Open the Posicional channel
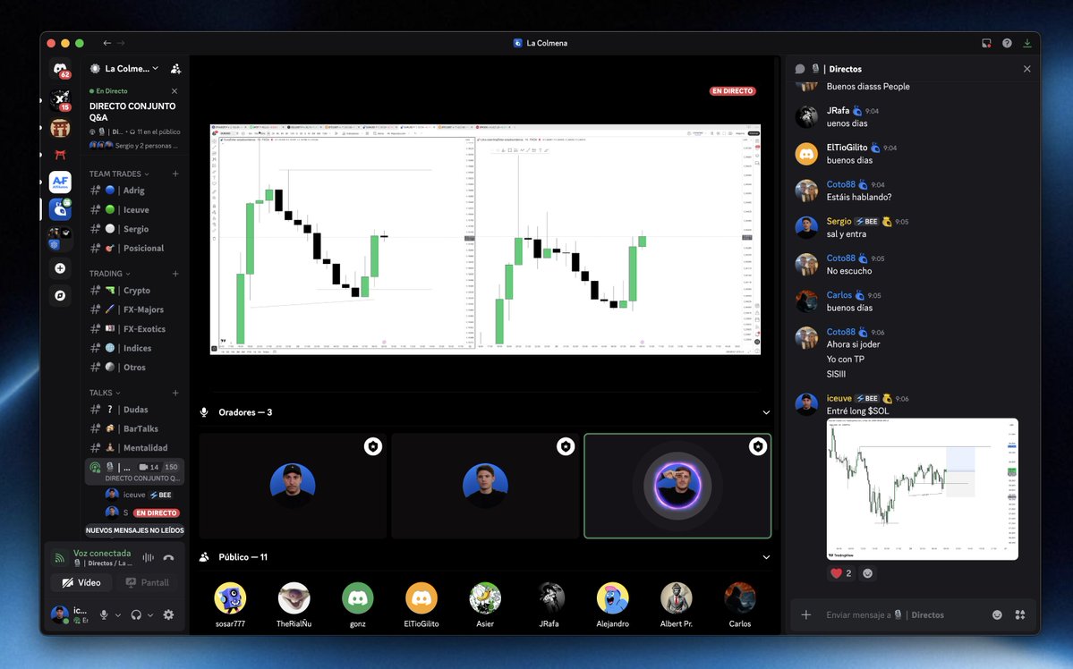Screen dimensions: 1073x669 pos(135,249)
